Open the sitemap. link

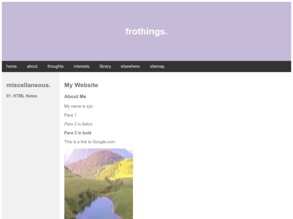[157, 67]
